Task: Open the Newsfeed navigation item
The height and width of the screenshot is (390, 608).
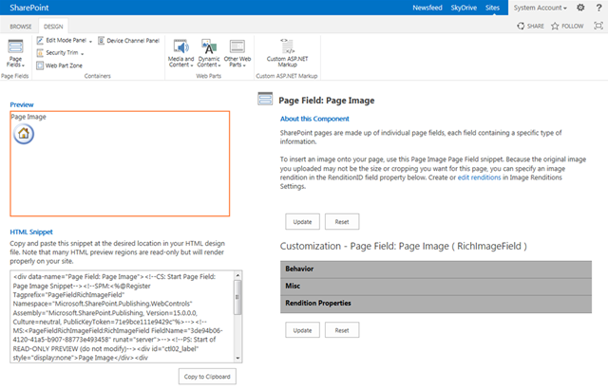Action: (x=427, y=8)
